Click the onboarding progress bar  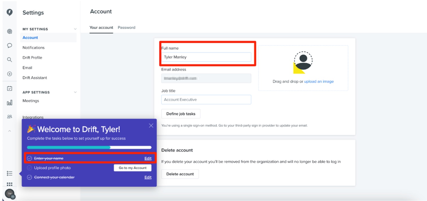(x=89, y=147)
